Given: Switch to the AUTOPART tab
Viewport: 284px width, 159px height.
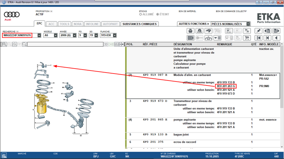Looking at the screenshot, I should 110,24.
